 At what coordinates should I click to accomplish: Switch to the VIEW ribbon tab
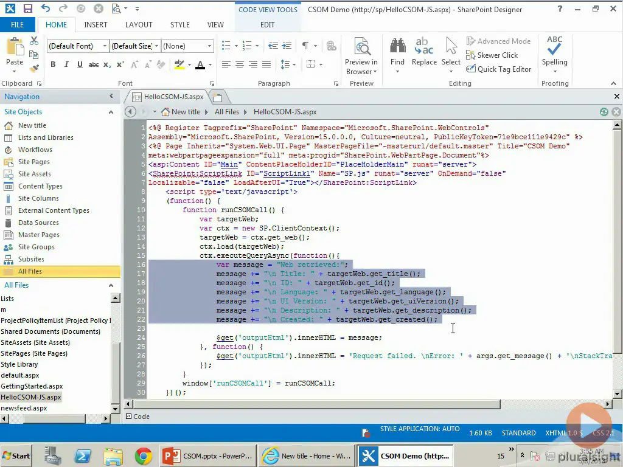coord(215,24)
